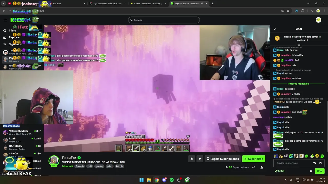This screenshot has height=184, width=328.
Task: Expand the gift leaderboard banner chevron
Action: click(x=299, y=45)
